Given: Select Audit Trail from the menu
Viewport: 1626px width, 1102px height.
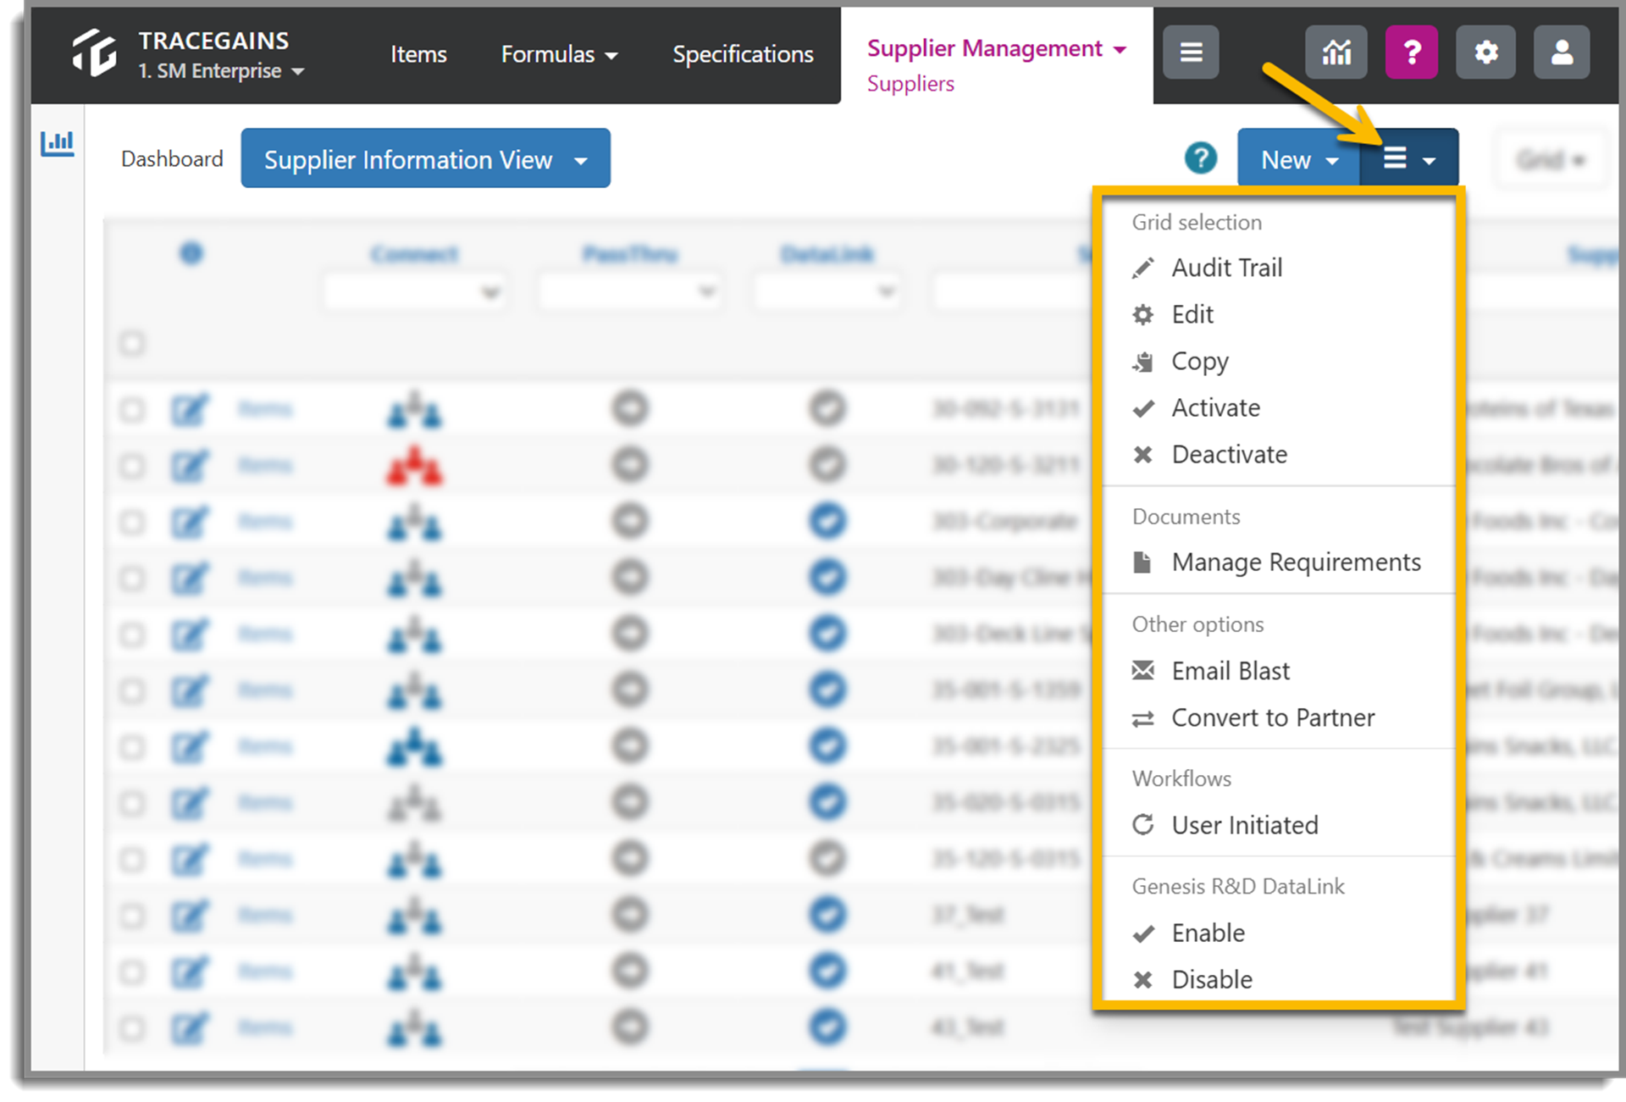Looking at the screenshot, I should (x=1226, y=268).
